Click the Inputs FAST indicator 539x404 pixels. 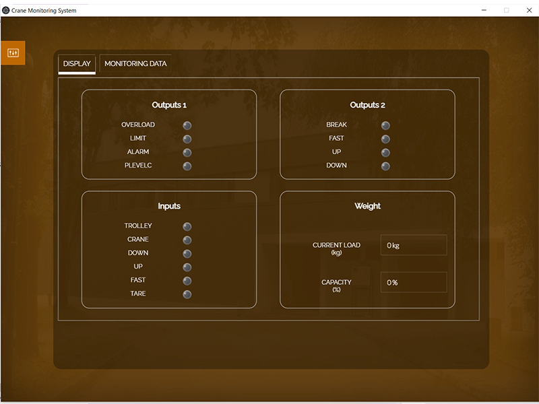(x=187, y=281)
